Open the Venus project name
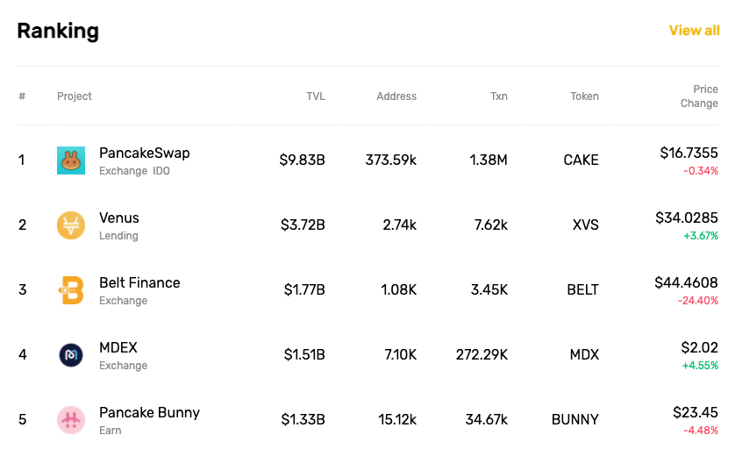Screen dimensions: 735x449 pos(119,218)
